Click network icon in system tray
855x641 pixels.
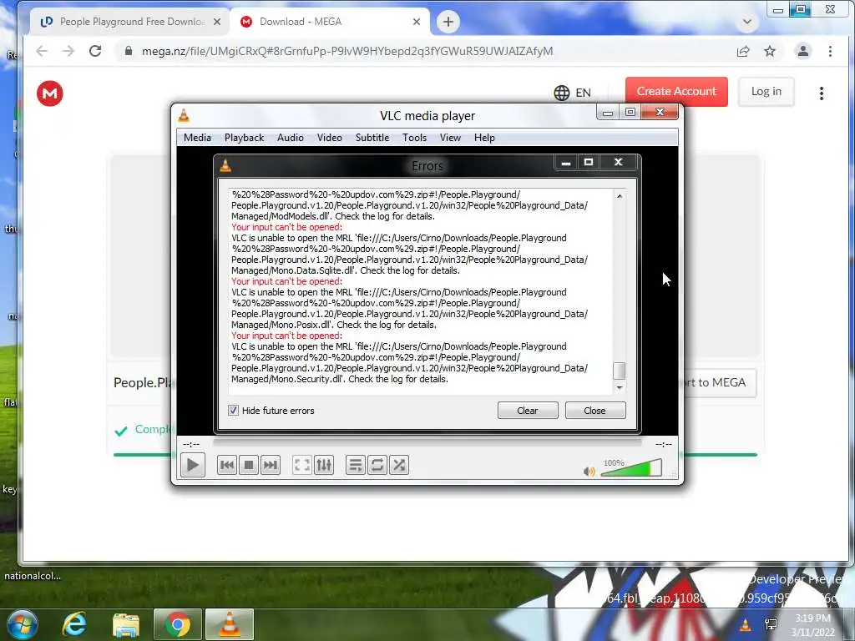[x=771, y=624]
